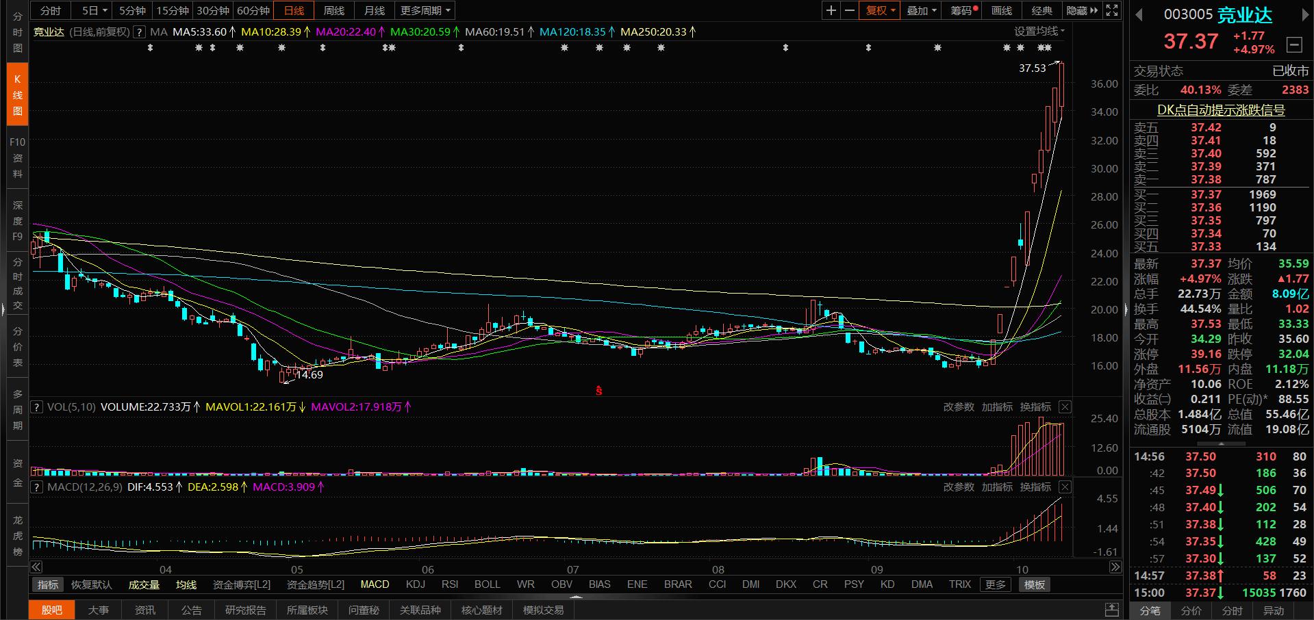Screen dimensions: 1314x620
Task: Open 龙虎榜 sidebar item
Action: pyautogui.click(x=17, y=536)
